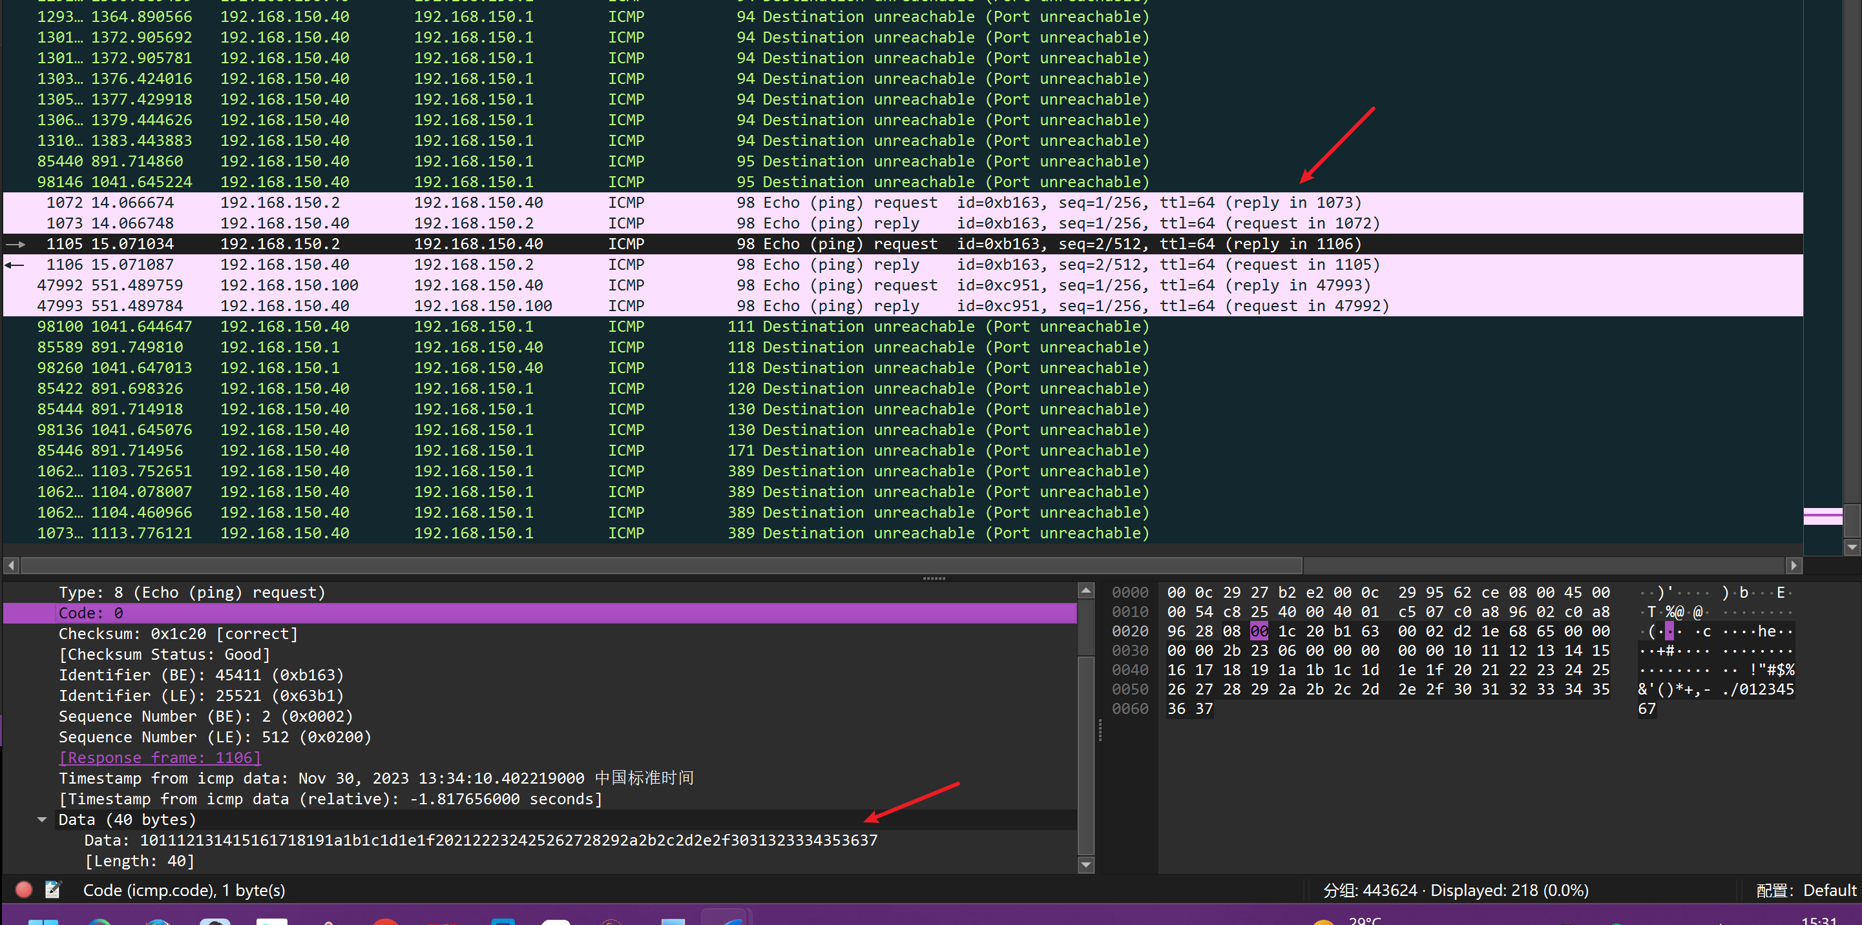The image size is (1862, 925).
Task: Click right arrow of horizontal scrollbar
Action: click(x=1794, y=565)
